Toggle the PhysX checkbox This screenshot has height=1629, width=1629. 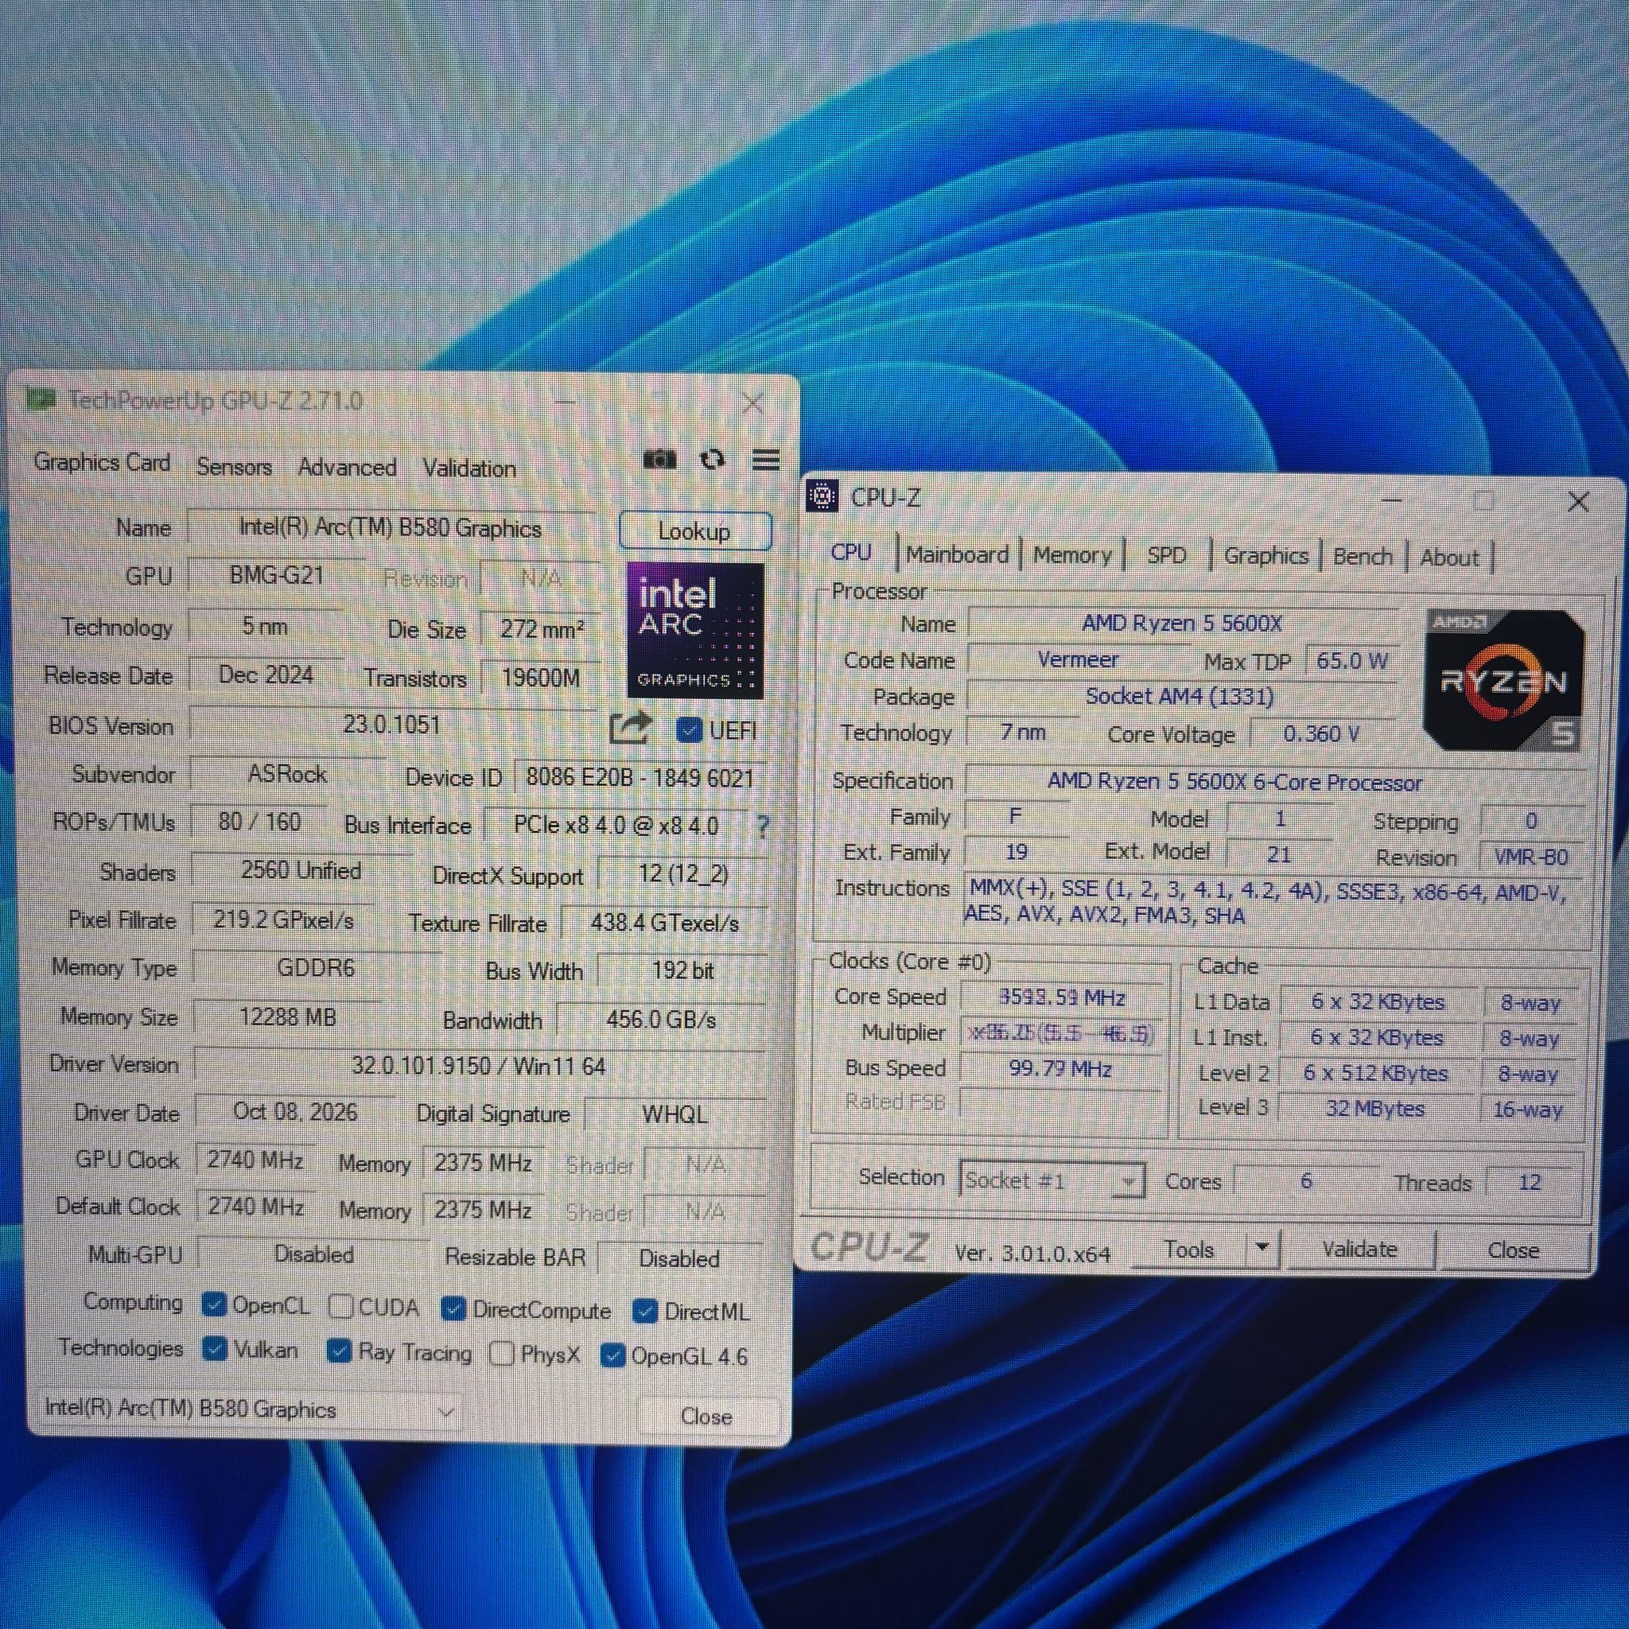[x=502, y=1354]
